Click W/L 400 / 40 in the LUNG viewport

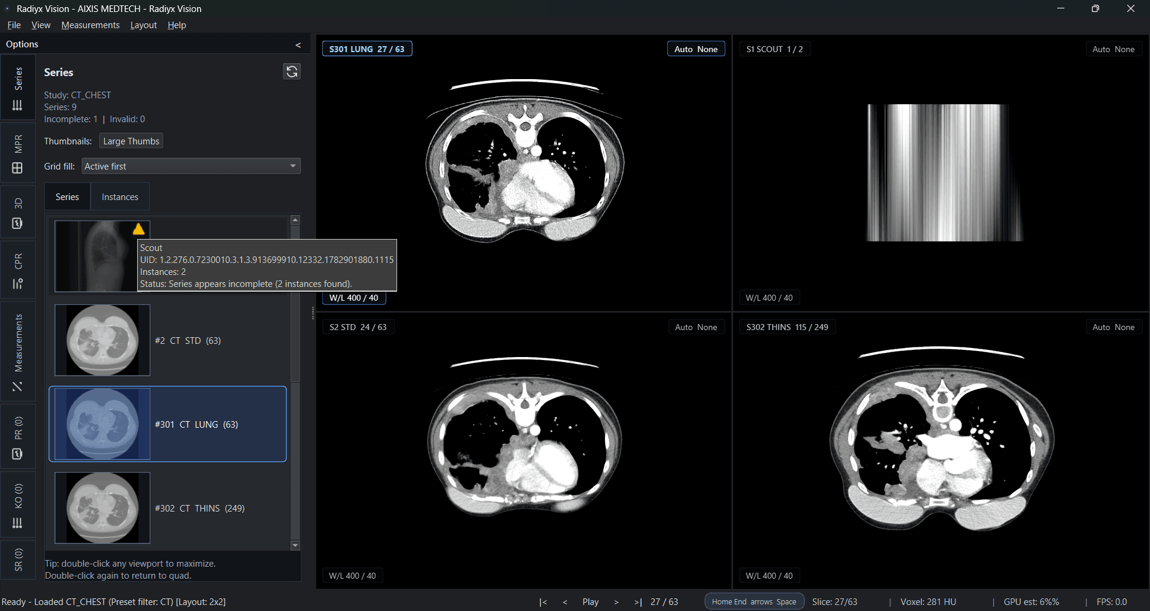pos(354,298)
